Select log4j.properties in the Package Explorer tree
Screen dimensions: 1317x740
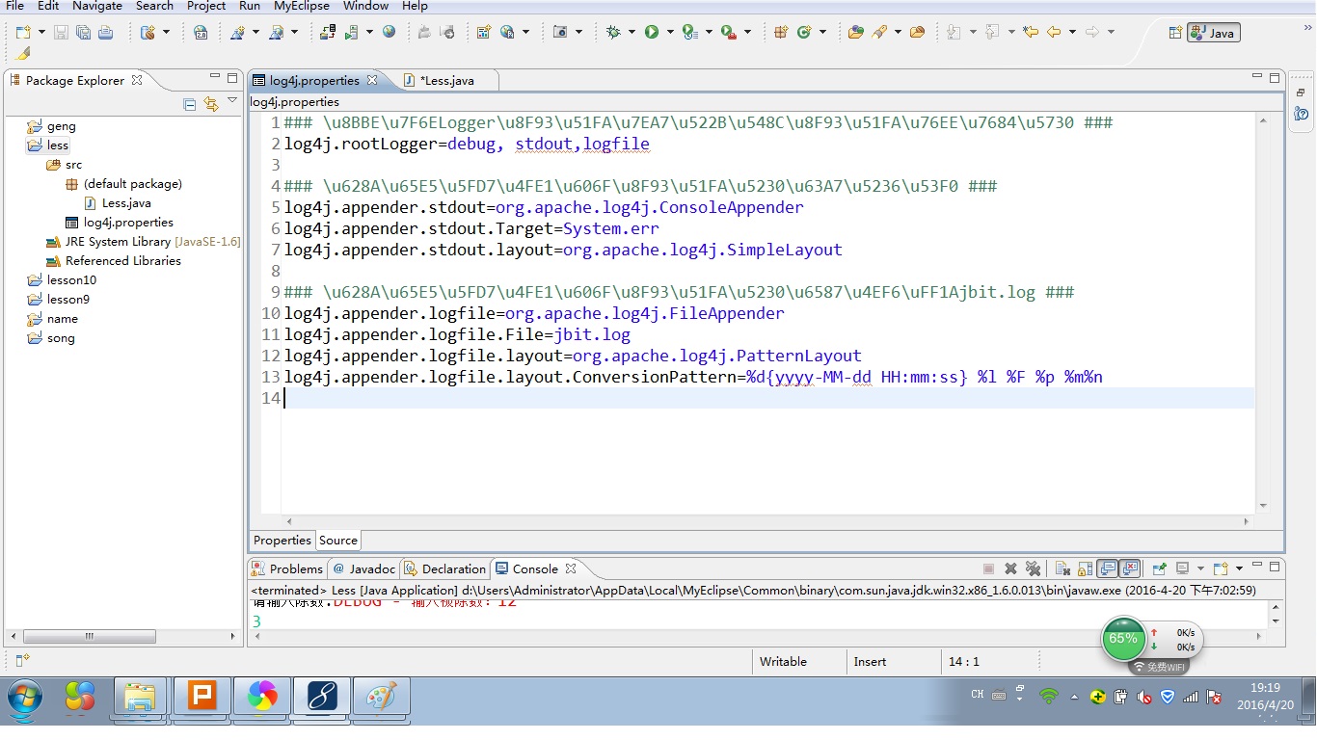tap(128, 223)
